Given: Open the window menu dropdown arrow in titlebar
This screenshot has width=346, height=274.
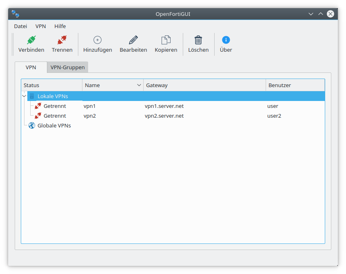Looking at the screenshot, I should coord(311,14).
